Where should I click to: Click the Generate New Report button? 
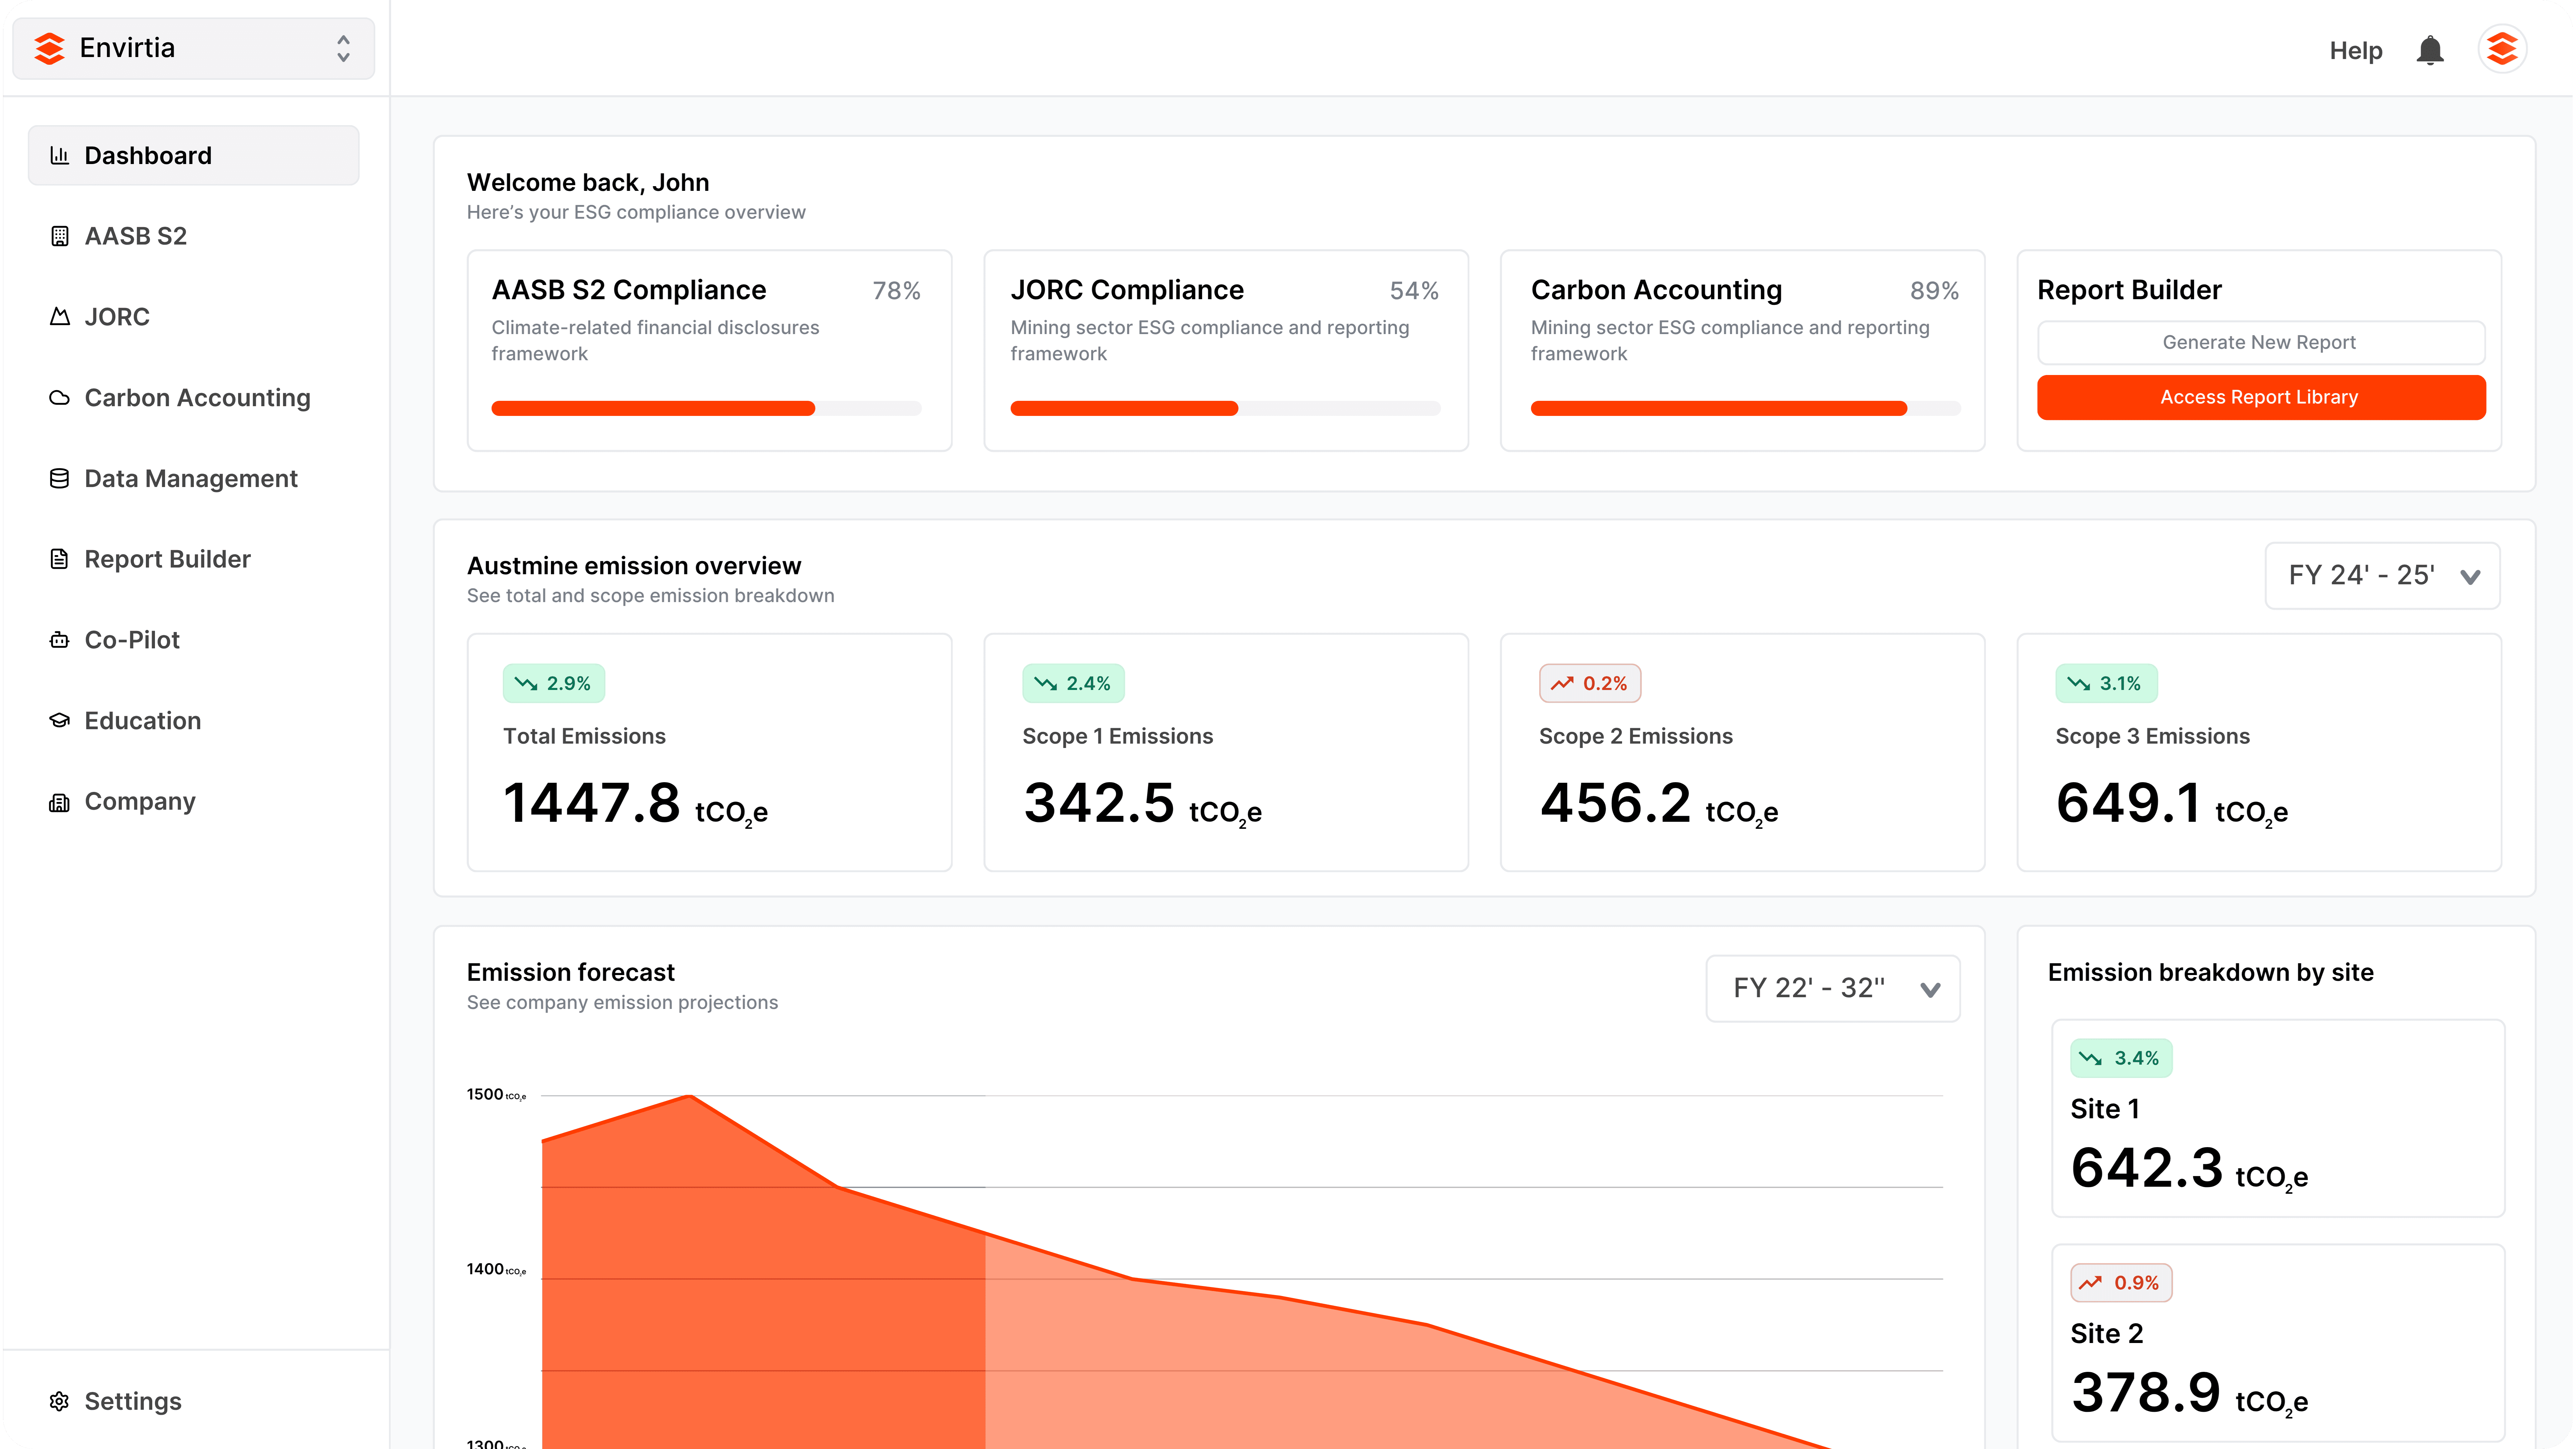[2260, 342]
